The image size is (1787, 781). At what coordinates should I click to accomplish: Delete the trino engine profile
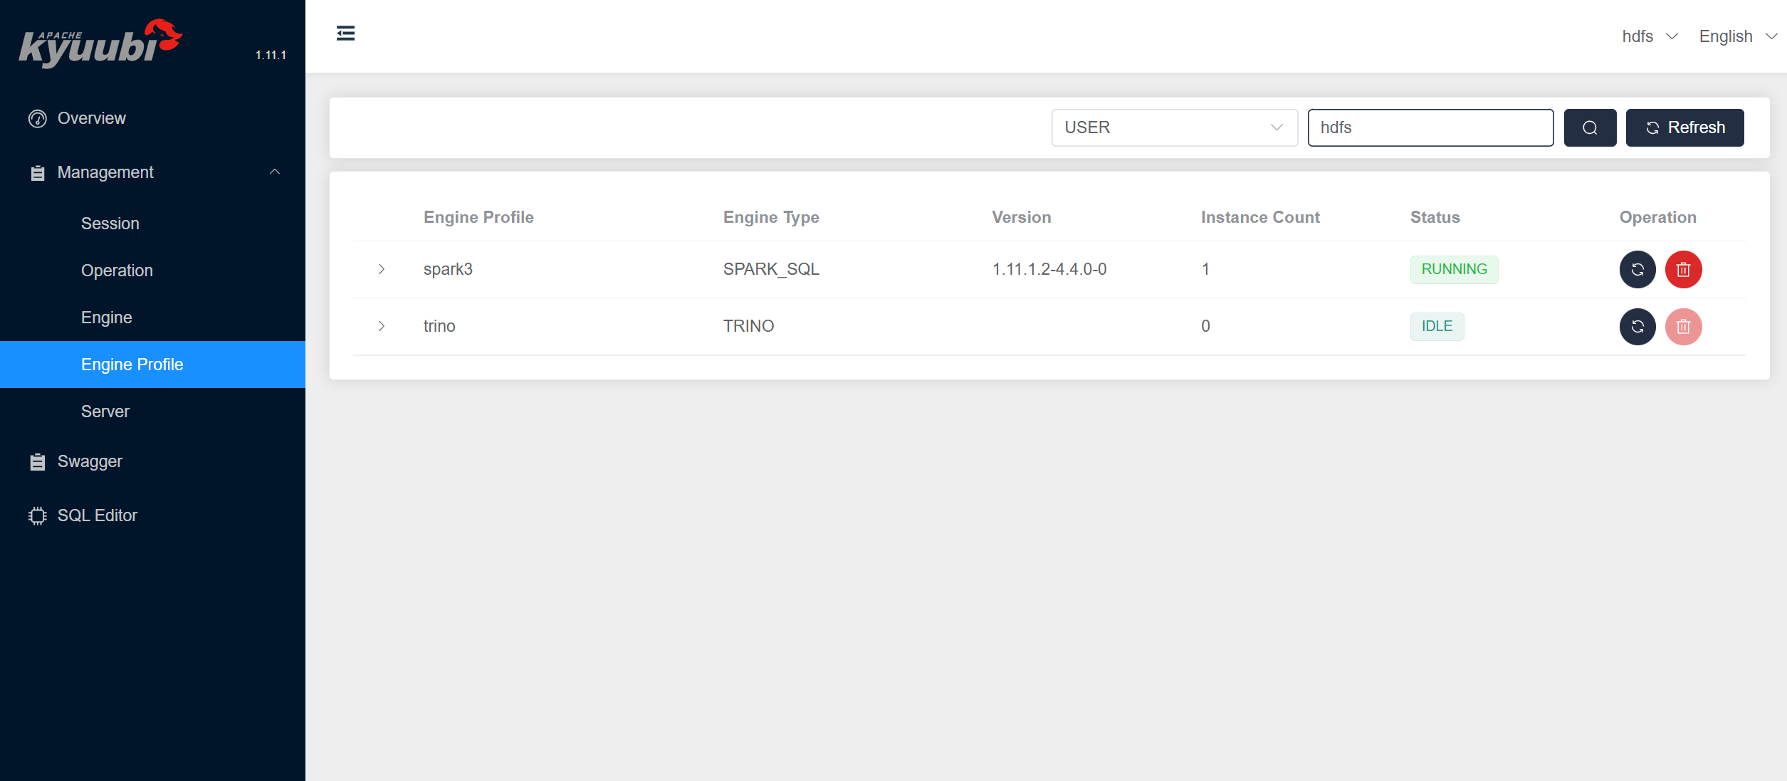tap(1683, 327)
